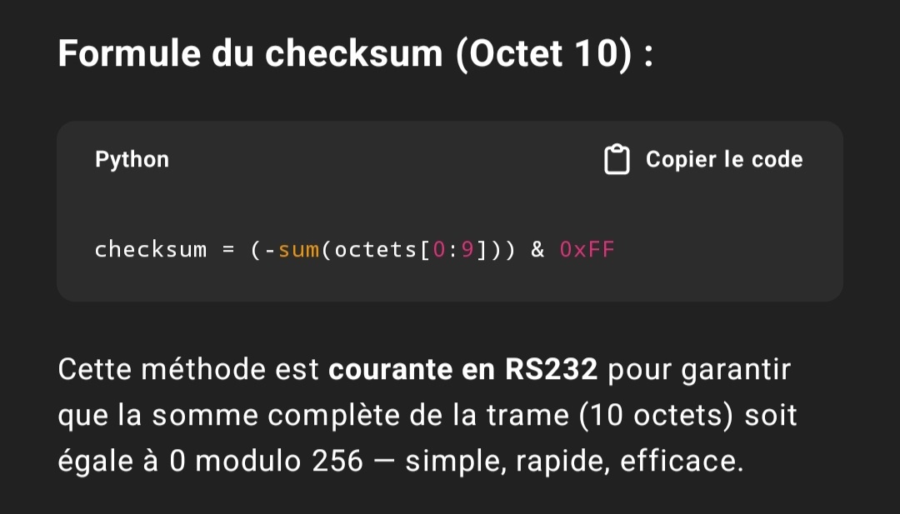Click the word "trame" in the paragraph
This screenshot has height=514, width=900.
[x=529, y=415]
